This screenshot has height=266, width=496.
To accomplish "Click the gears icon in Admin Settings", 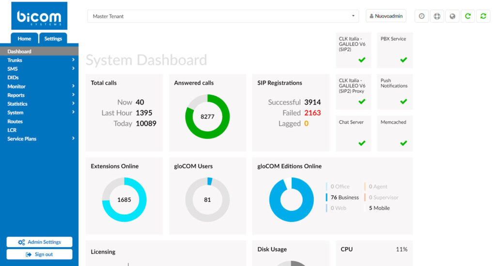I will click(x=21, y=242).
